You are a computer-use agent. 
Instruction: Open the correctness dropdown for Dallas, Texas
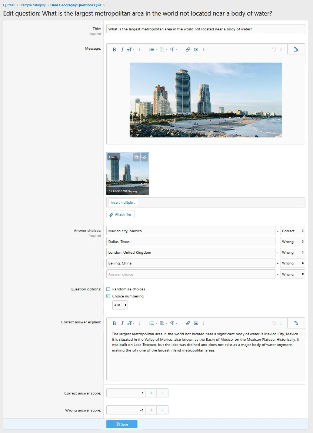pos(293,242)
